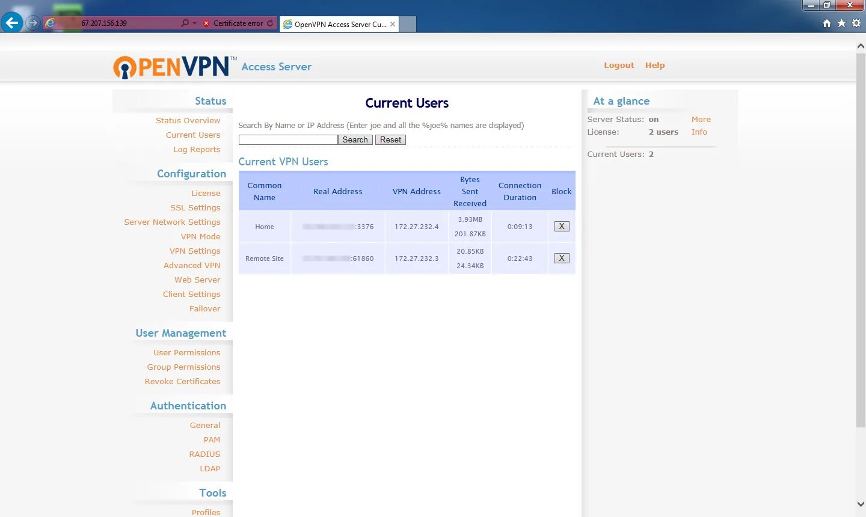This screenshot has width=866, height=517.
Task: Open License configuration page
Action: tap(206, 193)
